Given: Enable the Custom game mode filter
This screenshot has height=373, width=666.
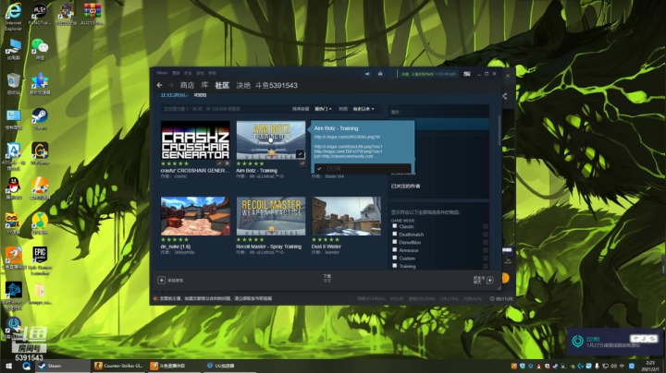Looking at the screenshot, I should (395, 258).
